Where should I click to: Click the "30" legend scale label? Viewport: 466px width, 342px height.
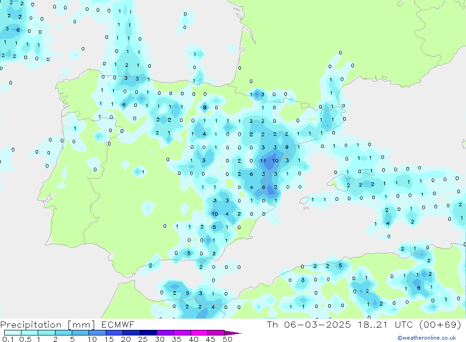click(x=160, y=339)
